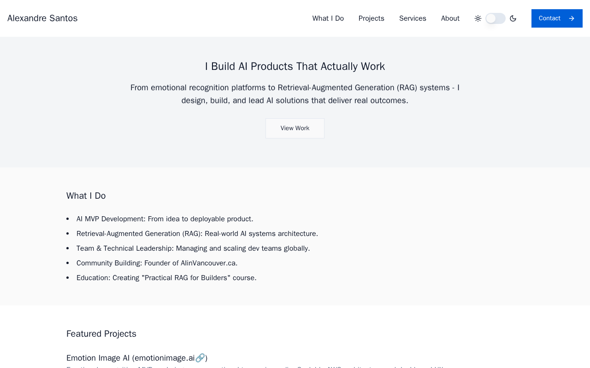The image size is (590, 368).
Task: Toggle the dark mode switch
Action: tap(496, 18)
